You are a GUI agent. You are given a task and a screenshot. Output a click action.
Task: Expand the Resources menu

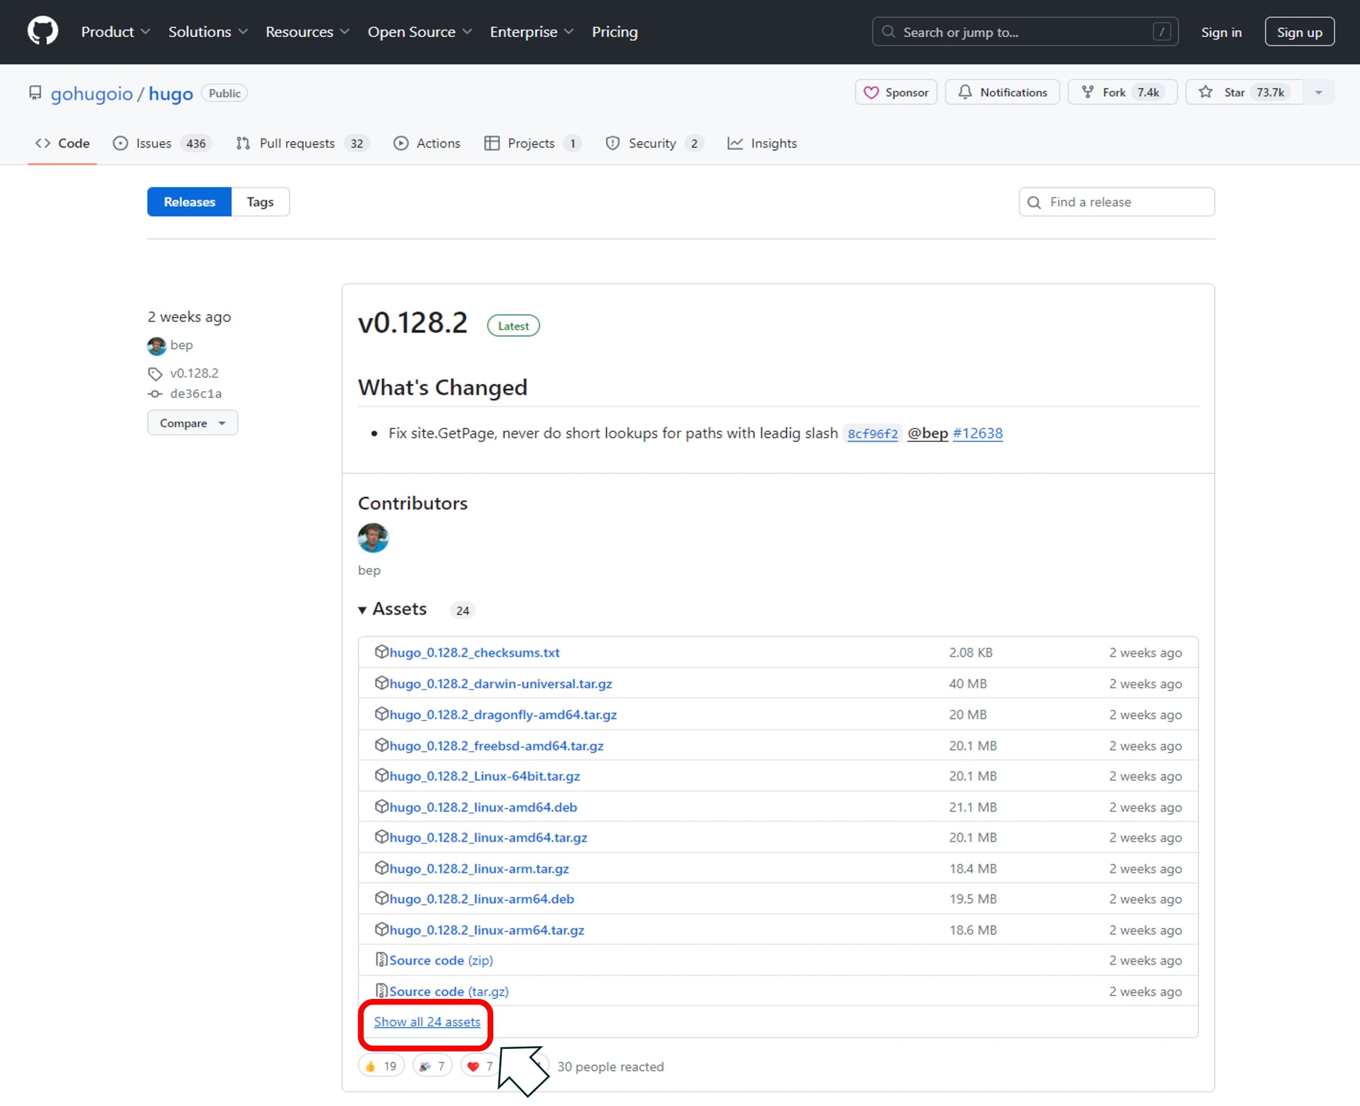click(307, 32)
